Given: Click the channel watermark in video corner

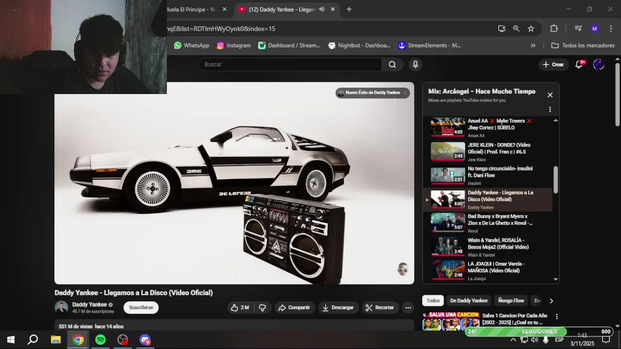Looking at the screenshot, I should (x=403, y=270).
